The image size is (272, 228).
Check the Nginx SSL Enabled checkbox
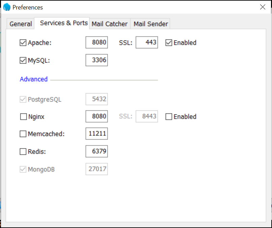click(x=169, y=117)
